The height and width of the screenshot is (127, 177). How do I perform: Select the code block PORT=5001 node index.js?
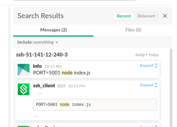click(x=95, y=105)
